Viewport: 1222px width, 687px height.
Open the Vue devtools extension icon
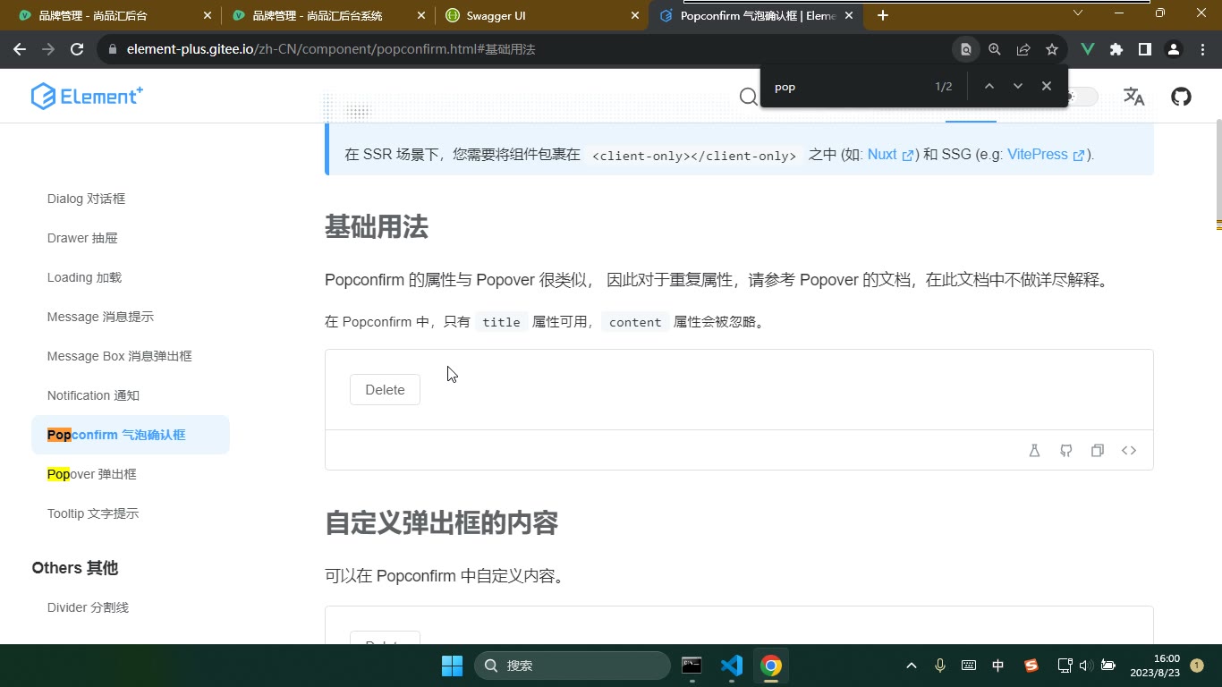[1088, 49]
